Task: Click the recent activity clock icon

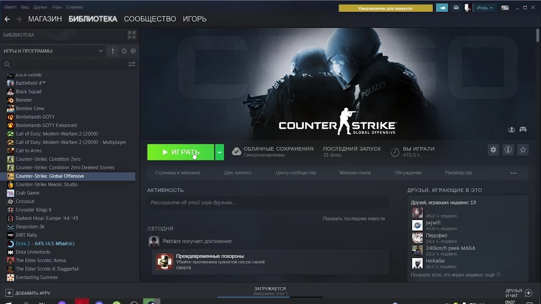Action: click(124, 51)
